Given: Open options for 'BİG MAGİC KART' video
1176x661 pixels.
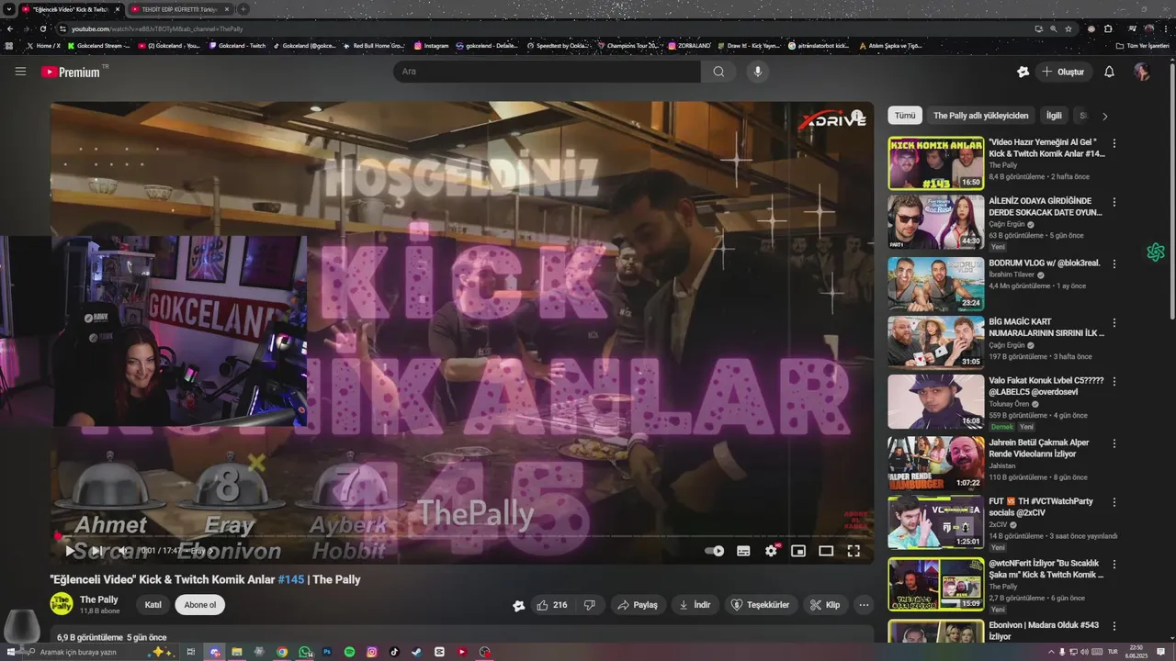Looking at the screenshot, I should [x=1114, y=323].
